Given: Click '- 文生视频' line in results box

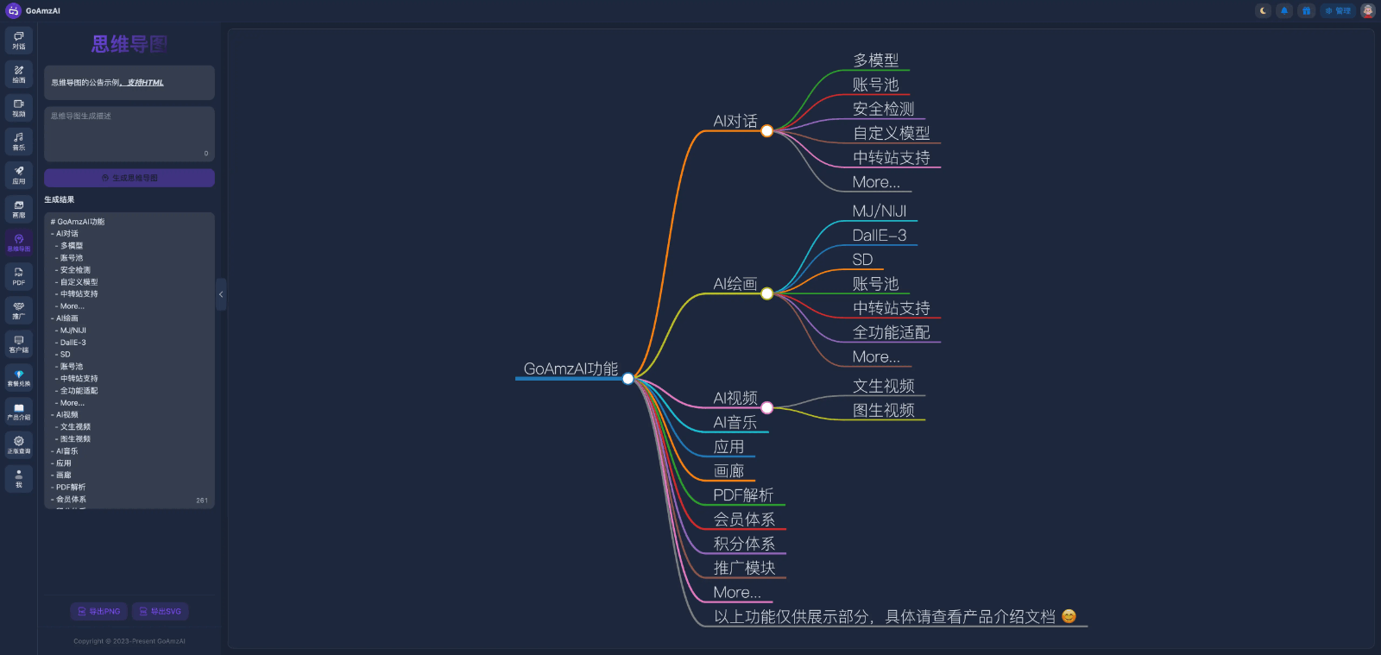Looking at the screenshot, I should click(73, 427).
